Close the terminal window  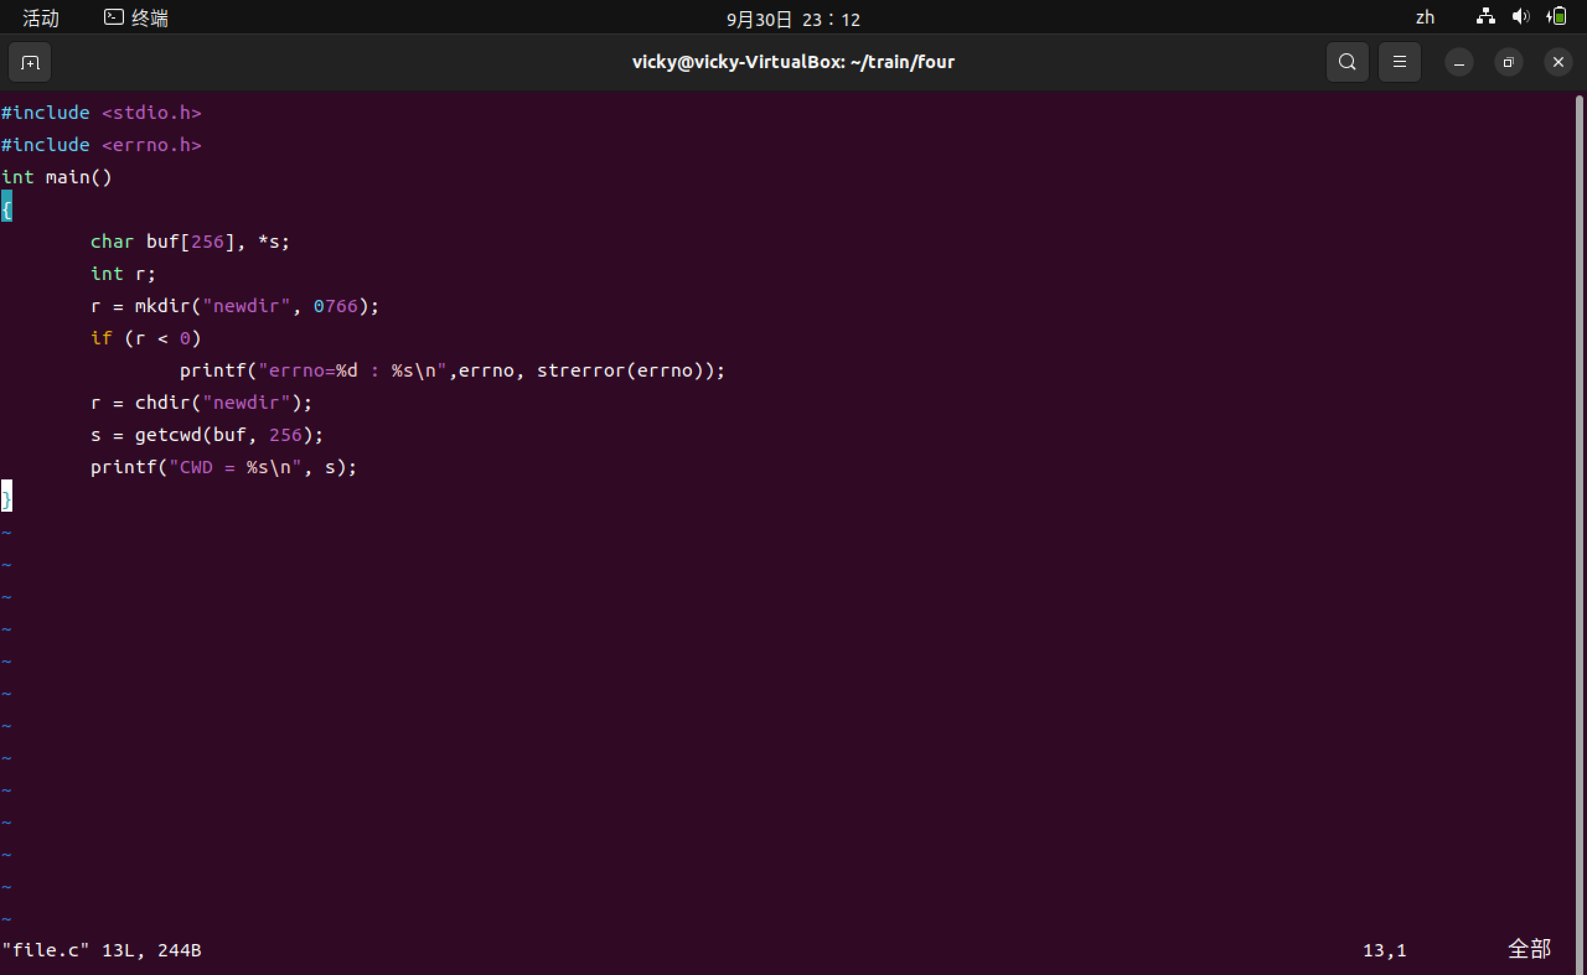pos(1558,63)
